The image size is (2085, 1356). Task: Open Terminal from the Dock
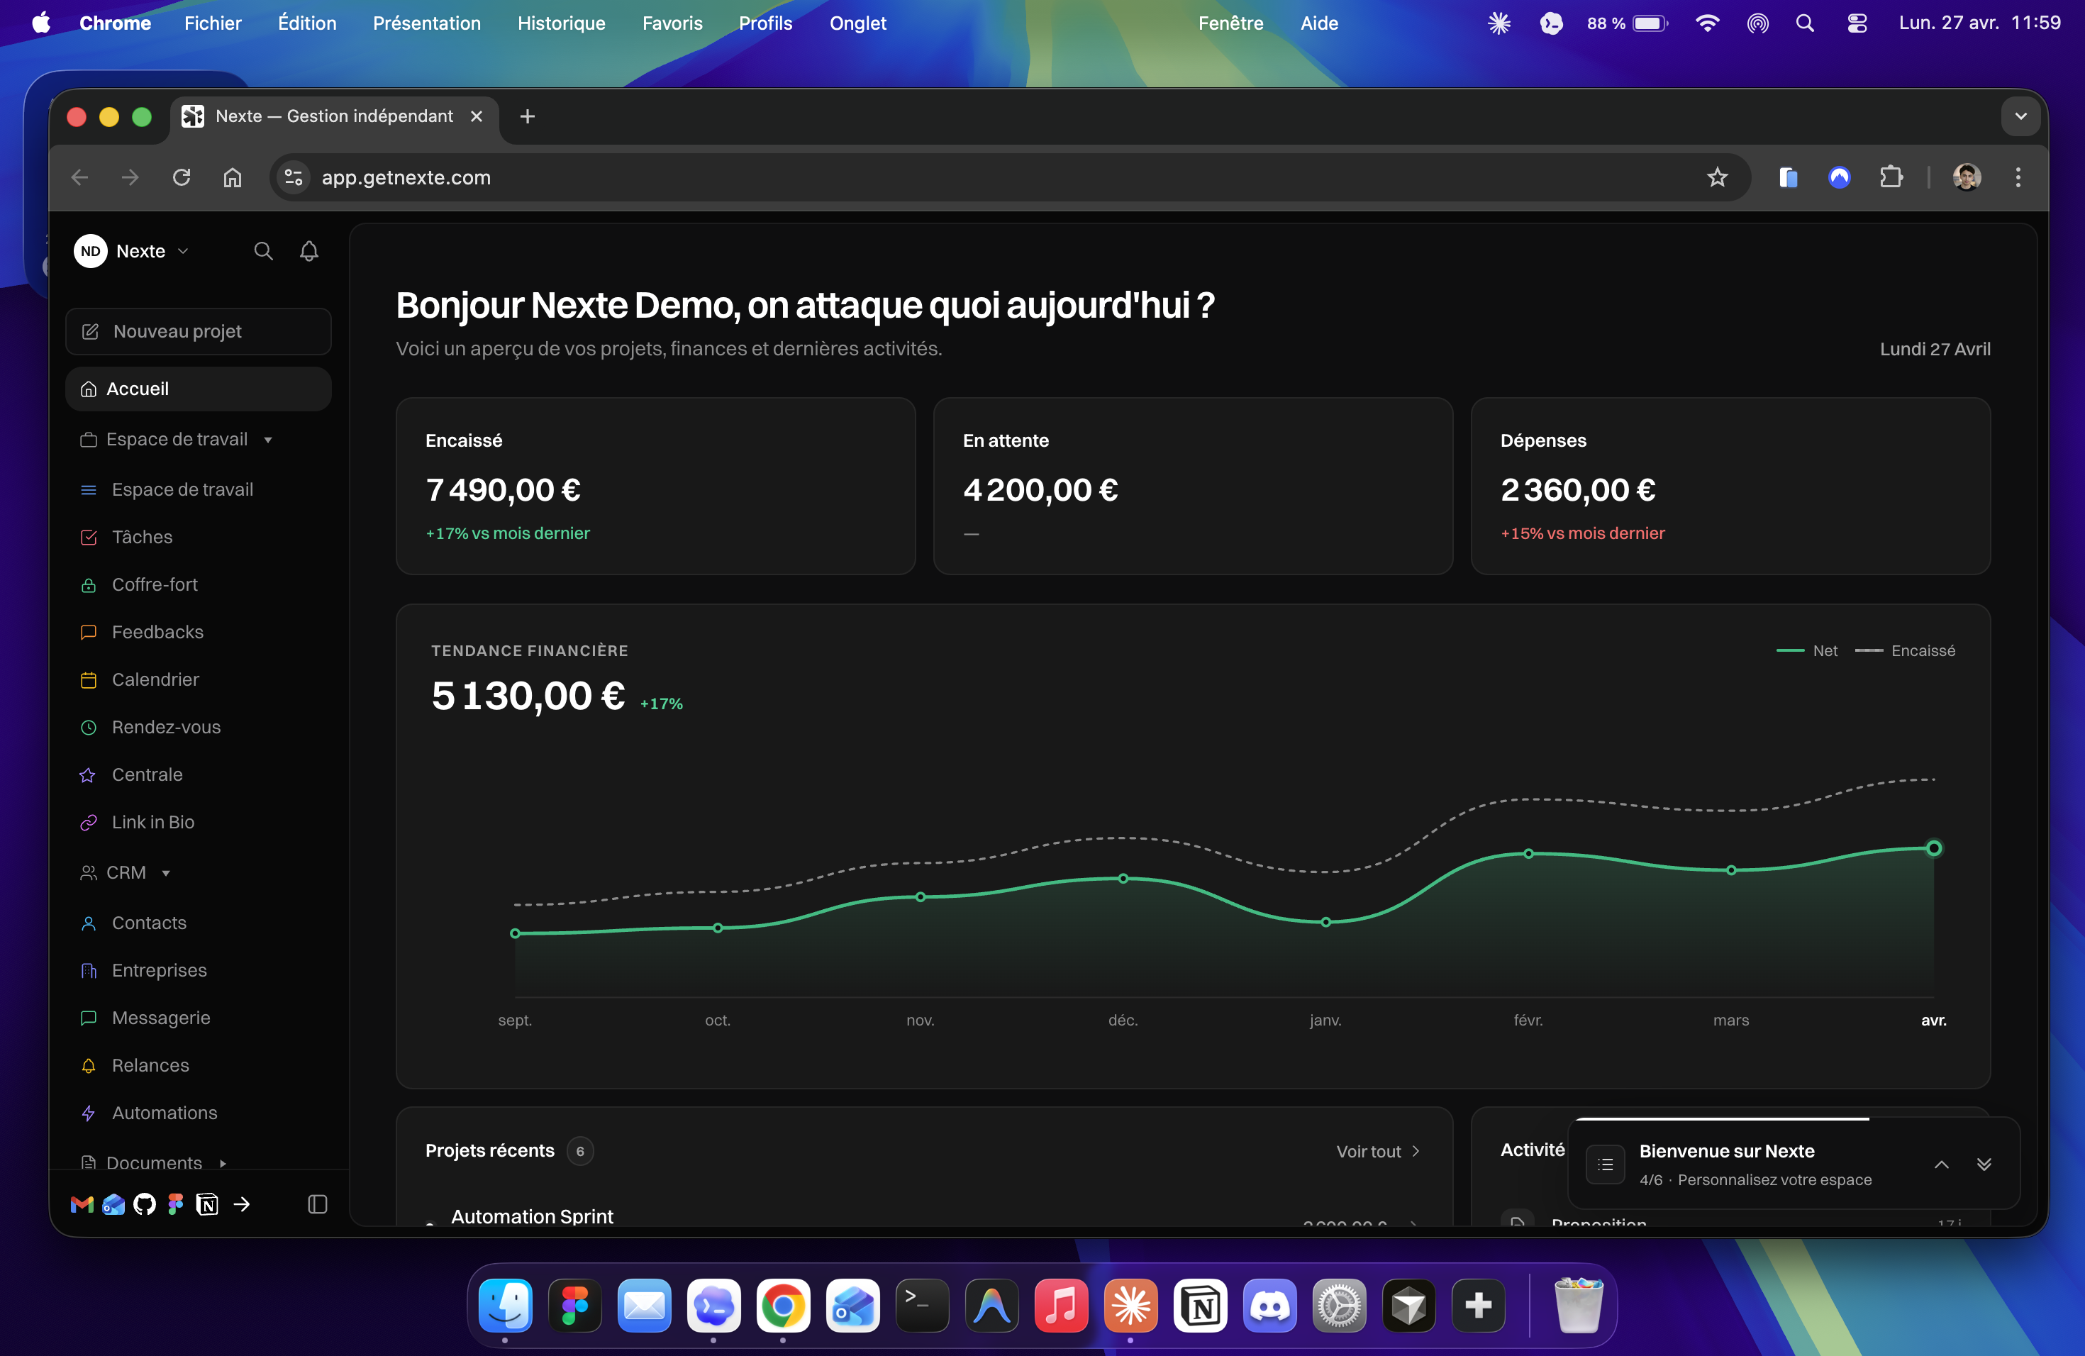coord(923,1305)
